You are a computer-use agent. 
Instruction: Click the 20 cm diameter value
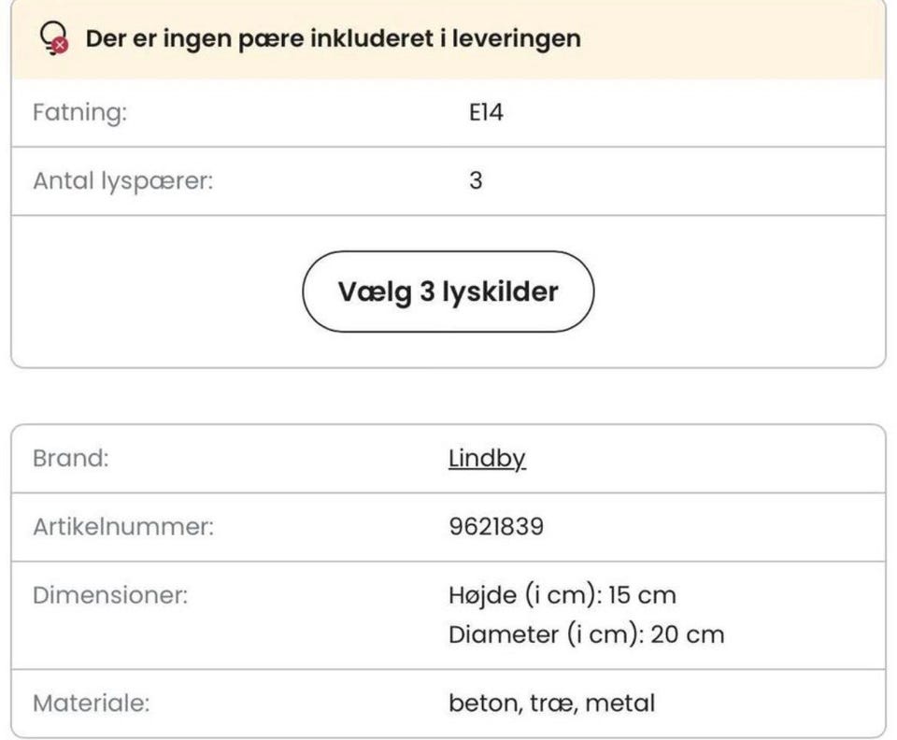[686, 635]
